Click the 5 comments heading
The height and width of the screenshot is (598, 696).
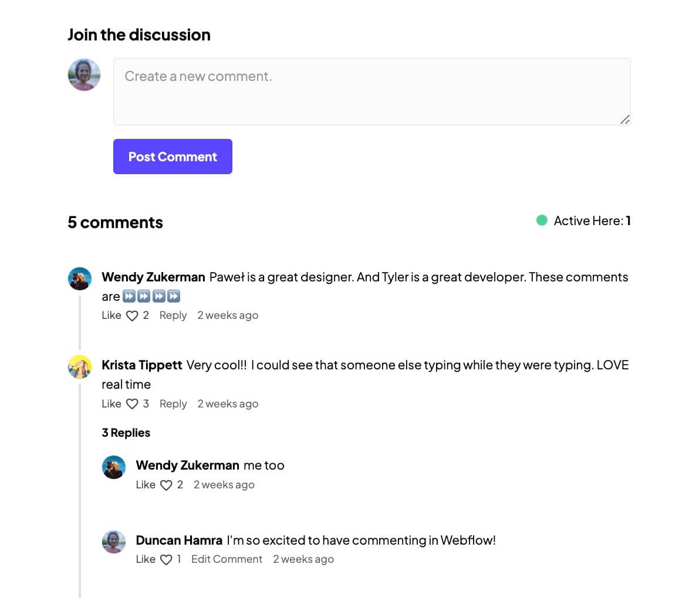coord(115,222)
